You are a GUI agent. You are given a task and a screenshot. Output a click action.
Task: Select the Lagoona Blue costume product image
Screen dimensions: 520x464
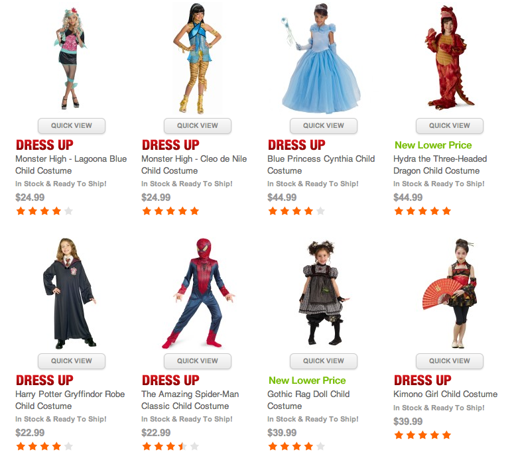pos(70,58)
